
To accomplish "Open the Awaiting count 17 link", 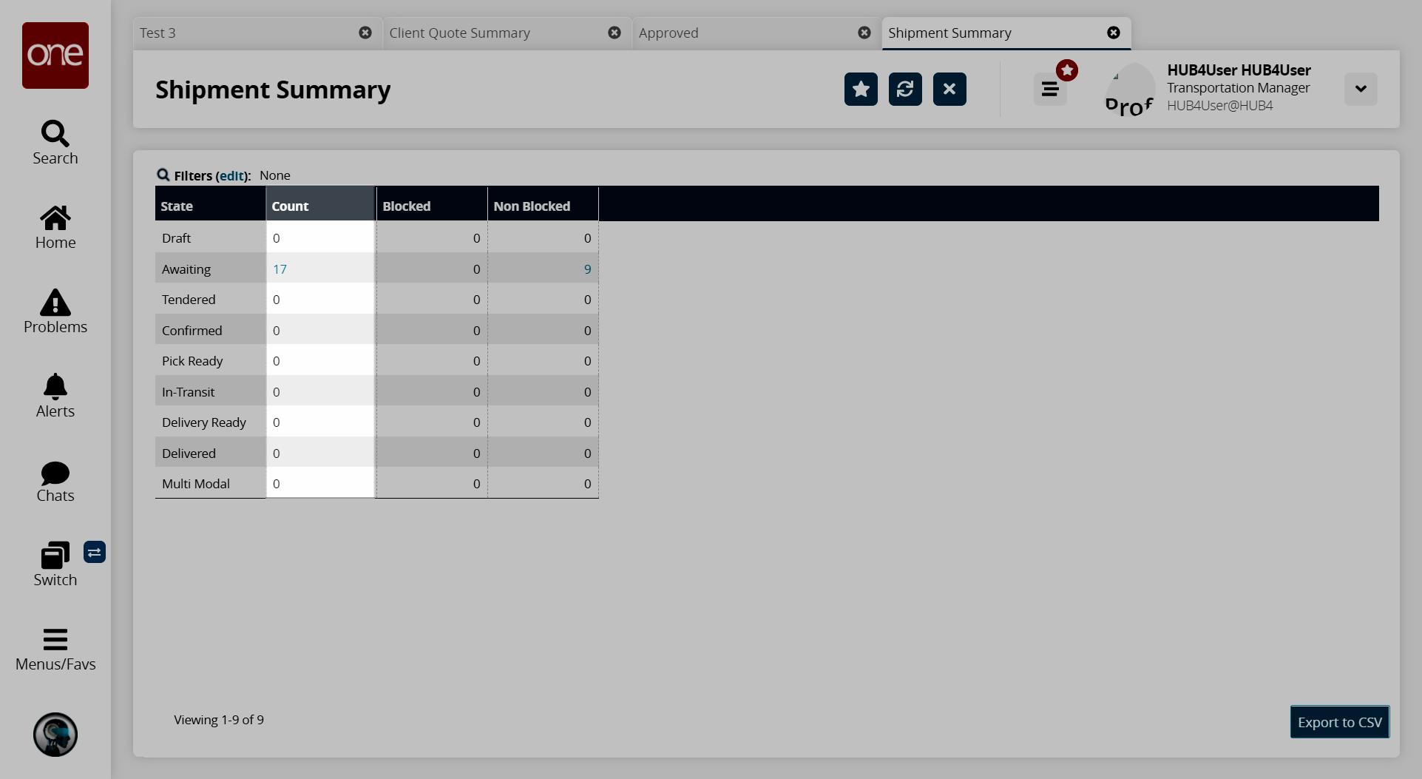I will [280, 269].
